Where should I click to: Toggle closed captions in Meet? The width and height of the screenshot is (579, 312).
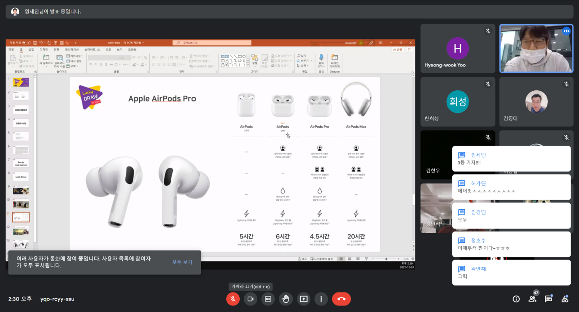(268, 299)
